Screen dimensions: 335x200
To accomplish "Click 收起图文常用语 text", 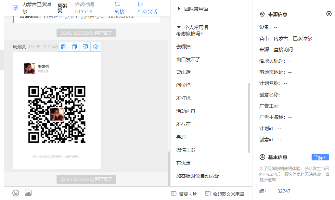I will [x=228, y=194].
